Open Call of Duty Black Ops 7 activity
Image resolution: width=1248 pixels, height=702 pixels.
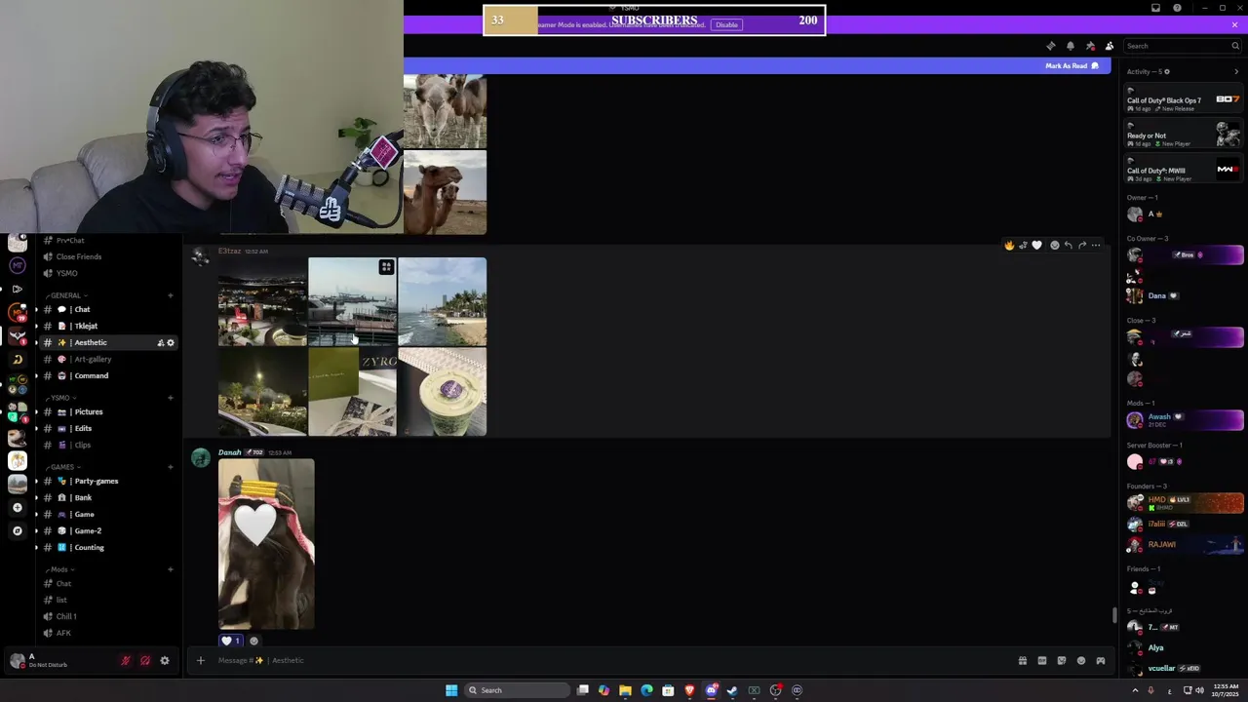click(x=1184, y=99)
